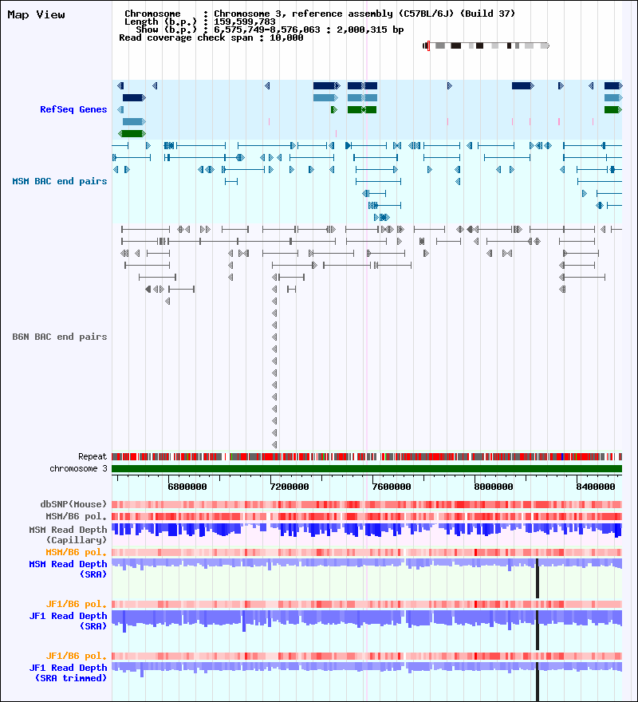
Task: Click the Repeat track label
Action: (93, 456)
